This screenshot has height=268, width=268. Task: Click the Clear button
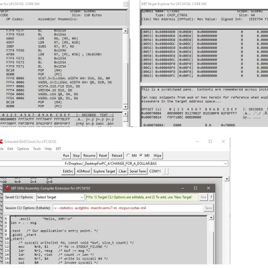coord(122,171)
